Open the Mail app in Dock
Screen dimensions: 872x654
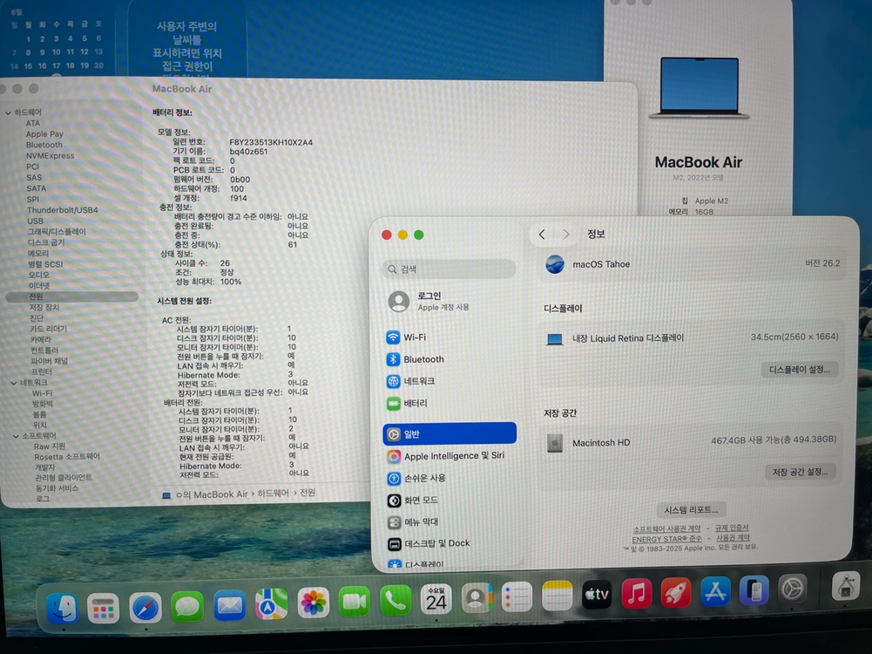(x=229, y=605)
